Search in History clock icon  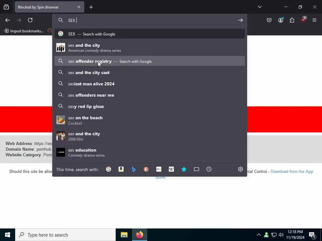pos(209,169)
